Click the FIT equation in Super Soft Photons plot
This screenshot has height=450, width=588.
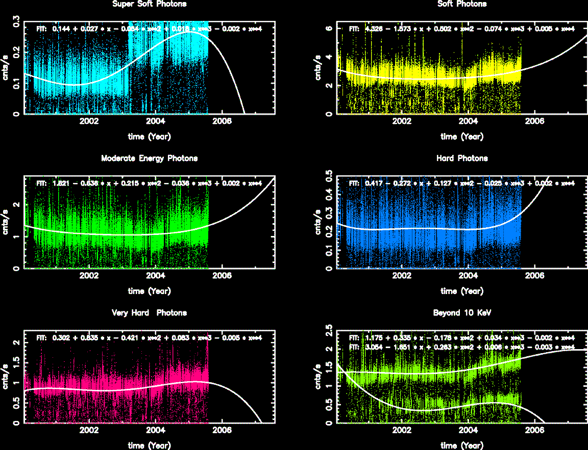click(x=149, y=29)
